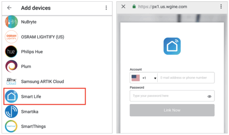
Task: Open the +1 country code dropdown
Action: coord(149,78)
